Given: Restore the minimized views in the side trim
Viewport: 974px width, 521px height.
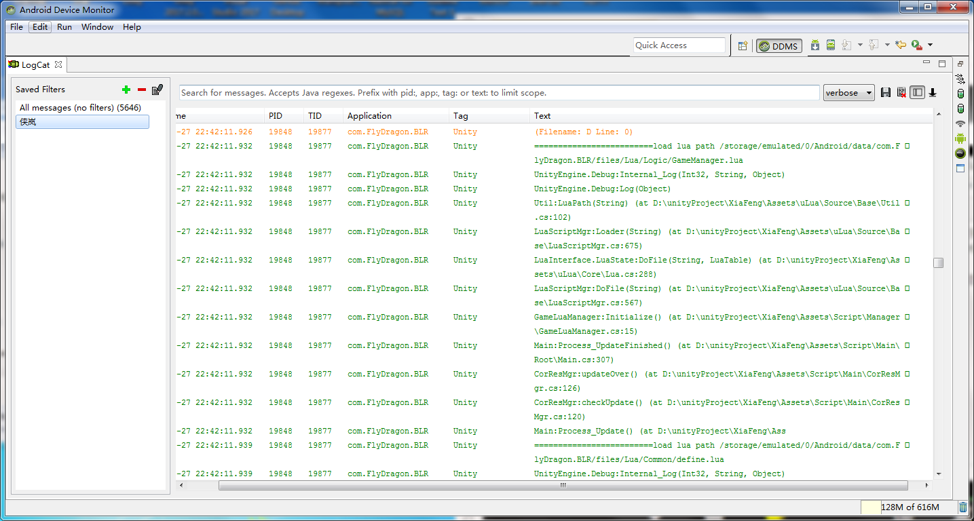Looking at the screenshot, I should point(960,64).
